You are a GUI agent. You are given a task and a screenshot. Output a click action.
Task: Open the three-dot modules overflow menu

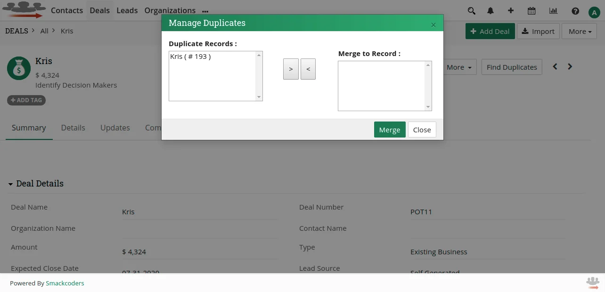[205, 10]
